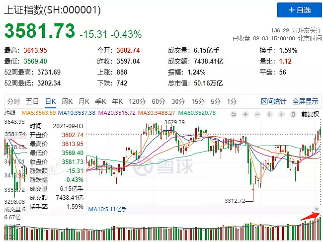Click the chart high label 3629.29
The image size is (323, 242).
(x=174, y=122)
